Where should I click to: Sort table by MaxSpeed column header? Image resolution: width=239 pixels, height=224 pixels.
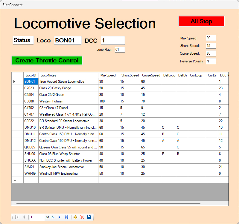[x=108, y=75]
